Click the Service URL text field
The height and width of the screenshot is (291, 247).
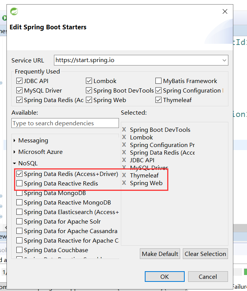point(141,60)
